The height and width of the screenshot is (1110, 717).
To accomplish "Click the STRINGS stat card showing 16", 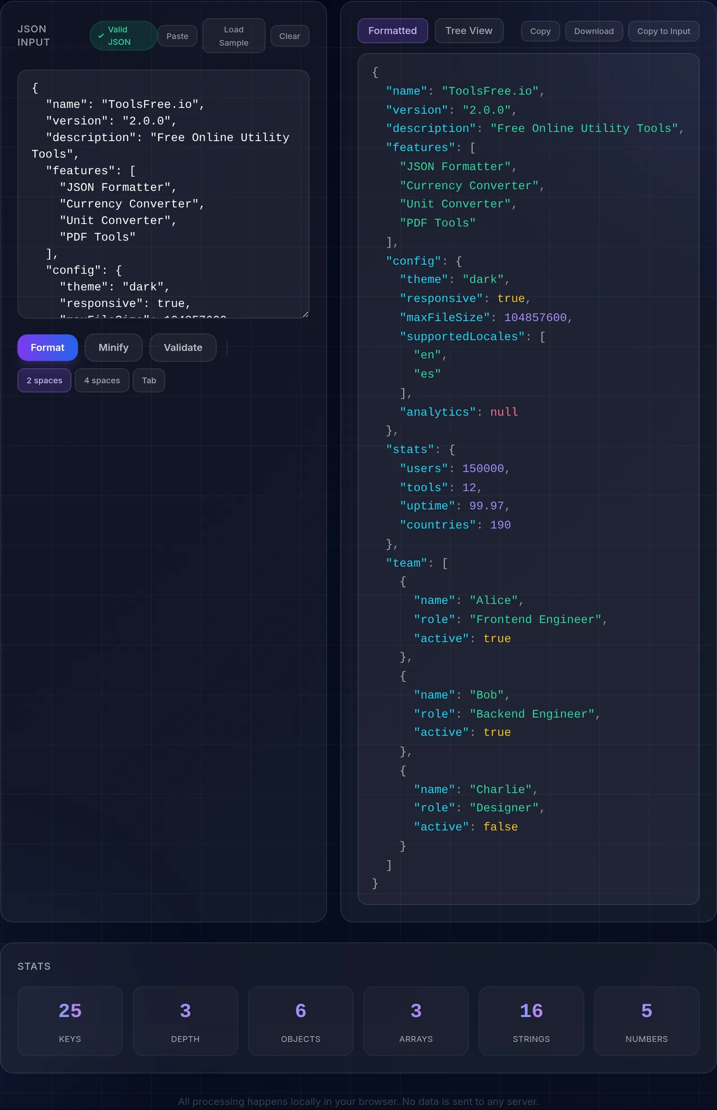I will point(531,1021).
